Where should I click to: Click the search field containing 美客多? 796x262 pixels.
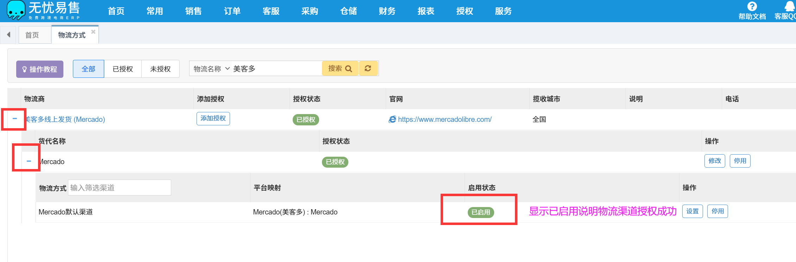276,69
